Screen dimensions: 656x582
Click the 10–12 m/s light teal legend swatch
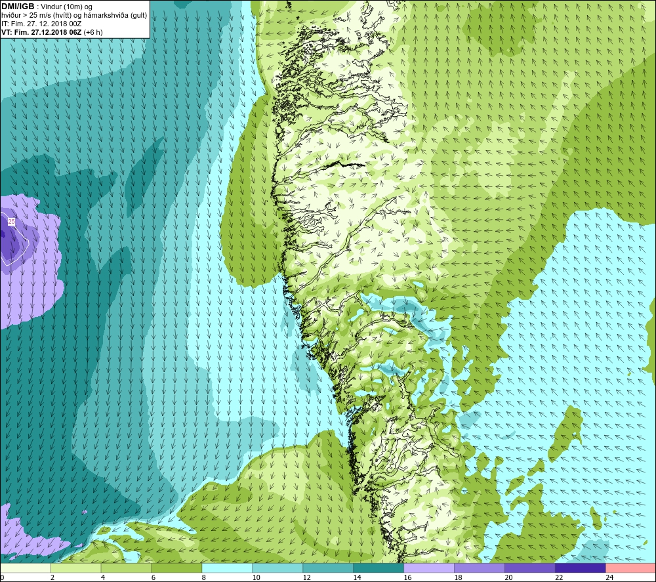pos(277,568)
